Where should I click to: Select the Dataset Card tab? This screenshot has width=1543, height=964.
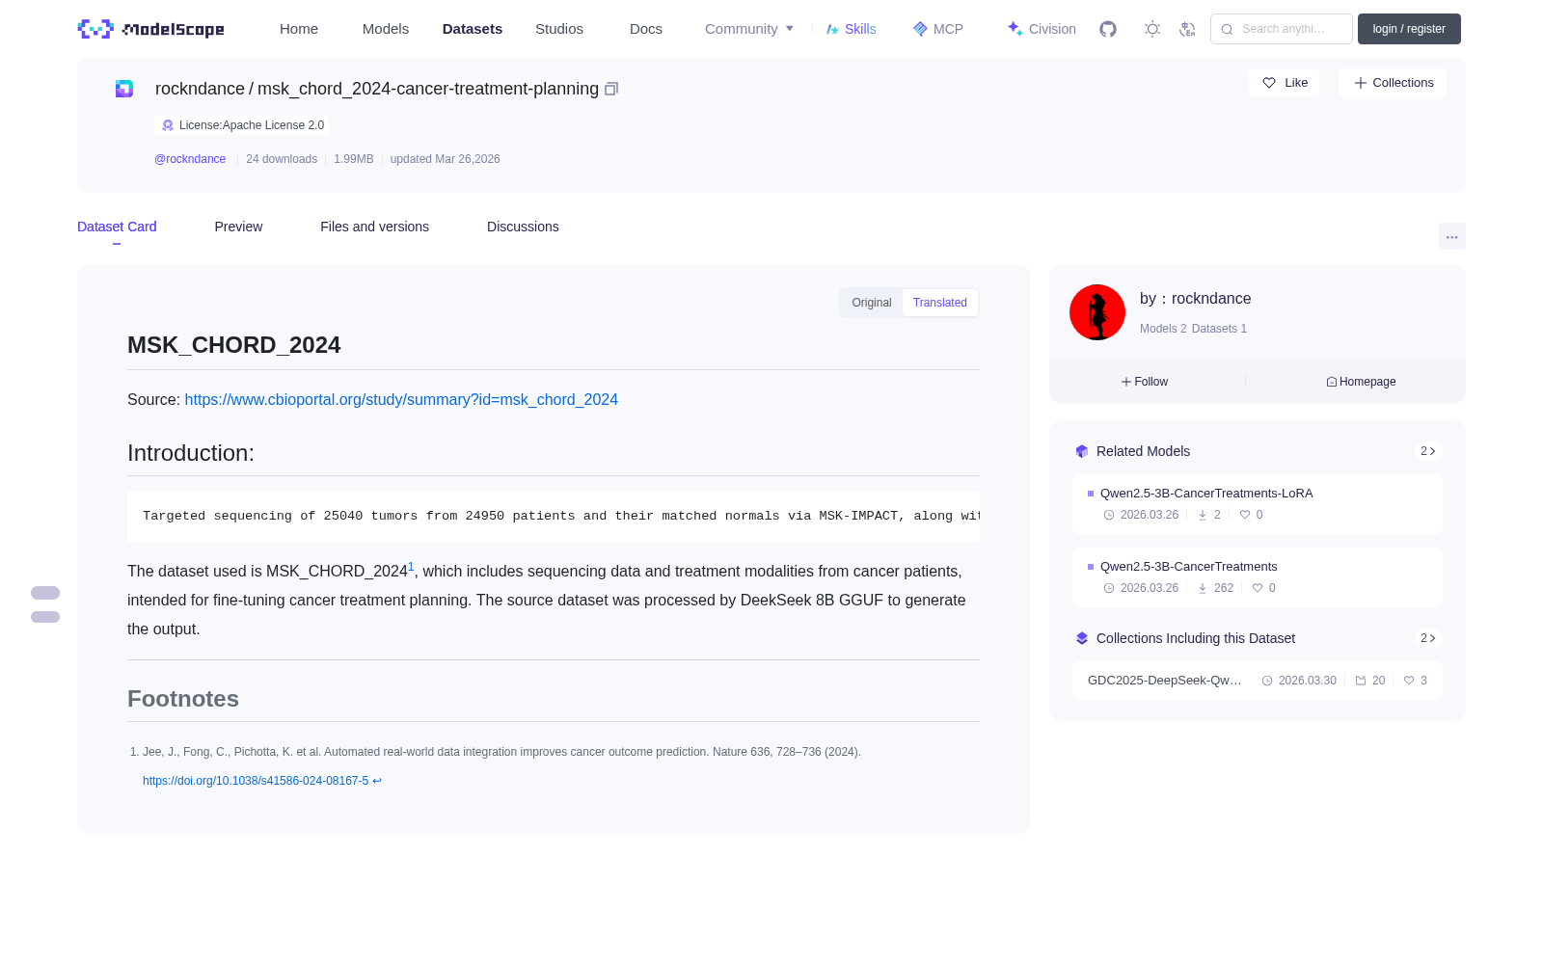tap(117, 227)
